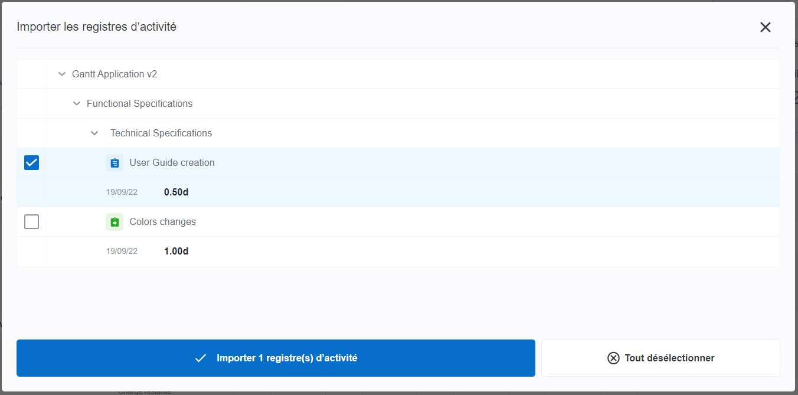Screen dimensions: 798x395
Task: Check the Colors changes checkbox
Action: (x=31, y=222)
